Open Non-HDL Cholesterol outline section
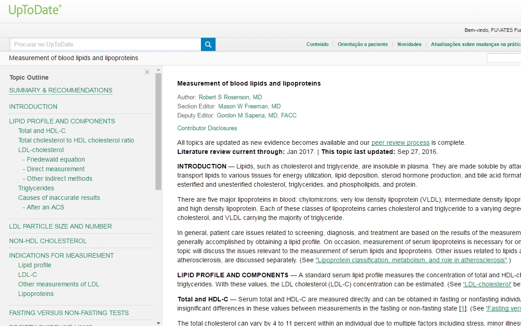Viewport: 521px width, 326px height. [x=48, y=241]
